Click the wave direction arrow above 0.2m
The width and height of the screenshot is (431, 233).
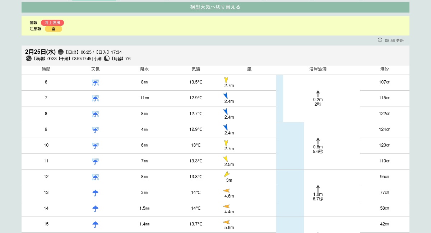(x=318, y=94)
